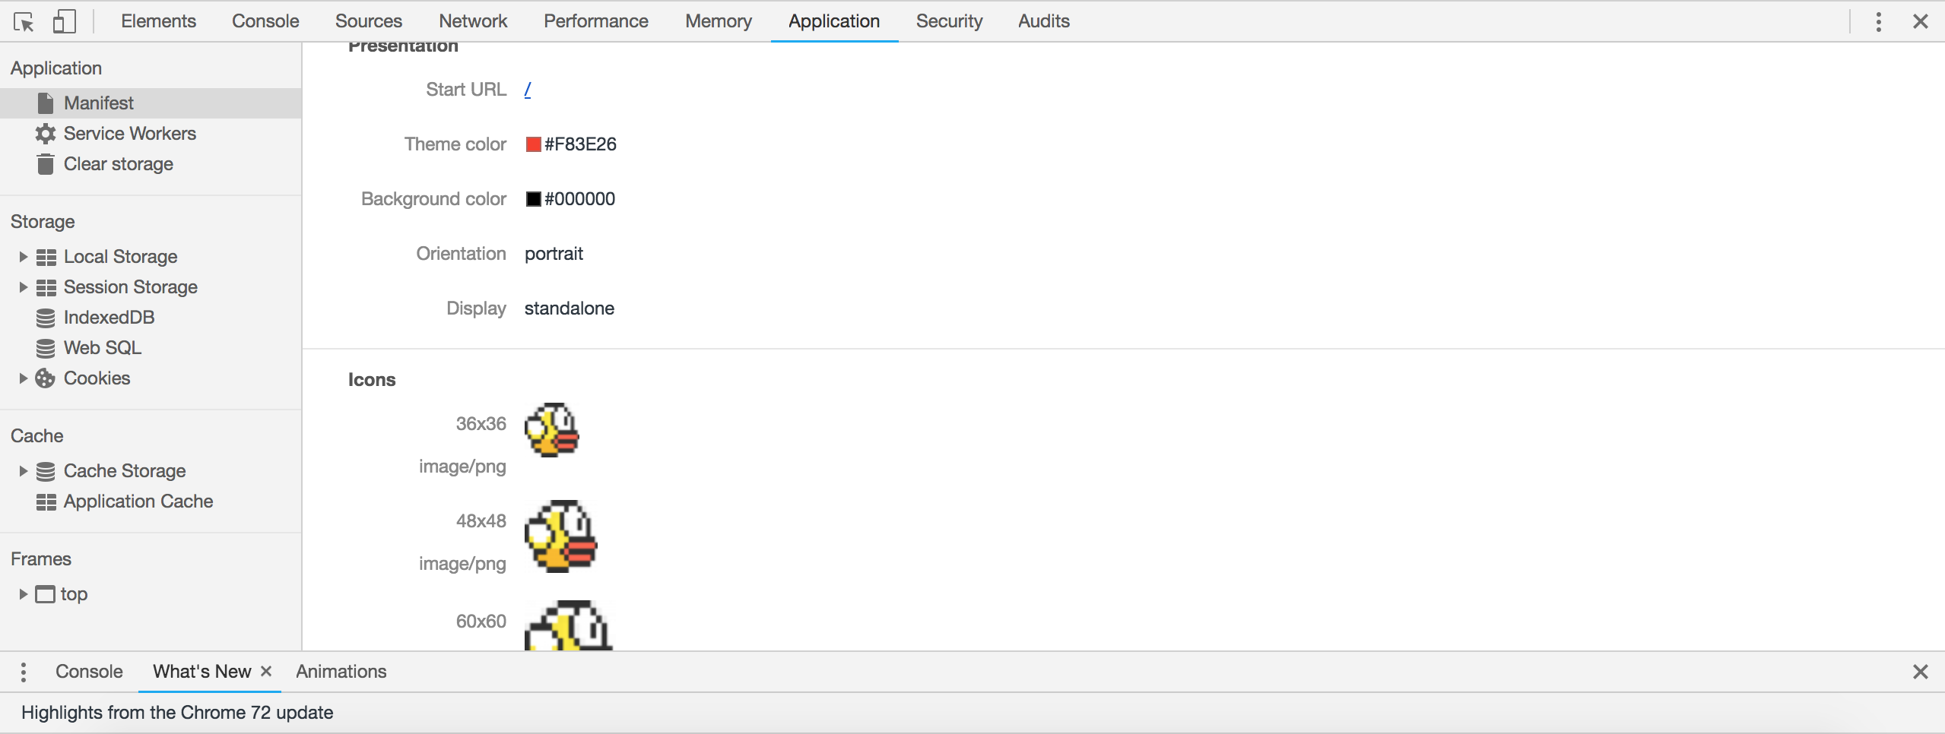Open the Animations drawer tab
This screenshot has width=1945, height=734.
(x=341, y=672)
